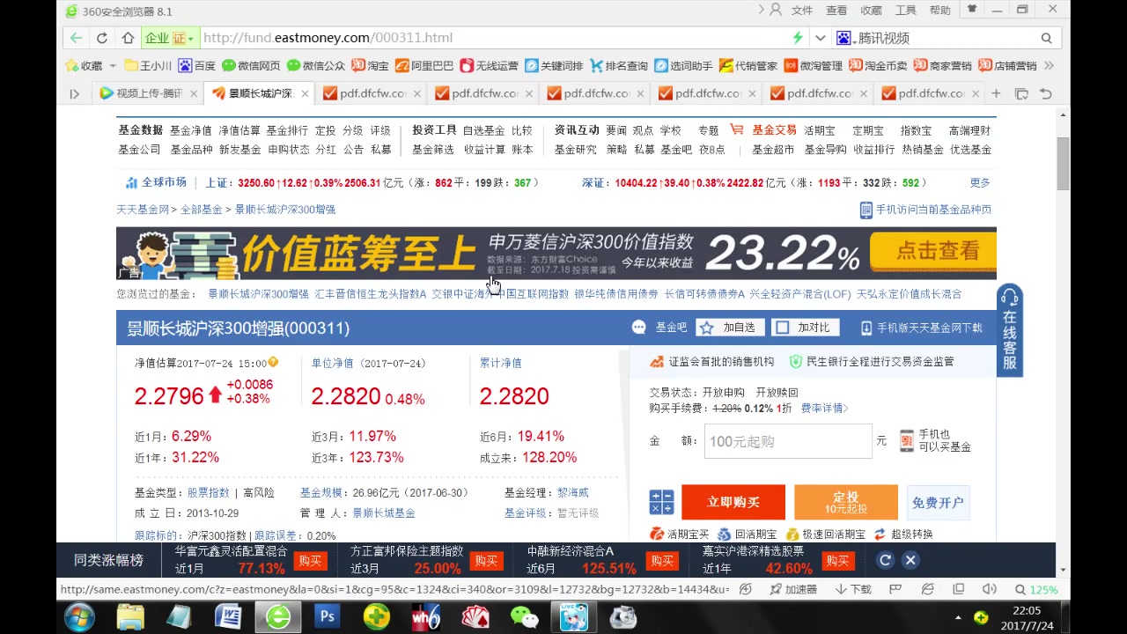Screen dimensions: 1127x634
Task: Open WeChat from the Windows taskbar
Action: coord(525,616)
